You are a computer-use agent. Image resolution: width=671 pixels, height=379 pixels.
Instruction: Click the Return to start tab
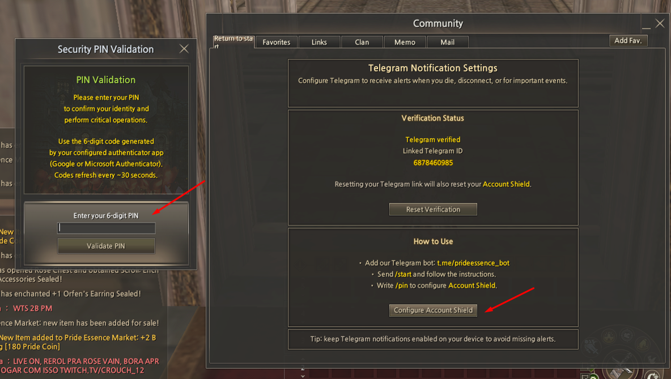(233, 41)
